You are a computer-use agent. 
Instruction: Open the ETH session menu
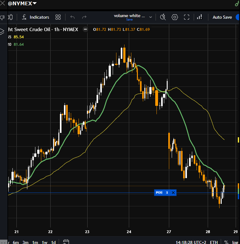tap(214, 242)
